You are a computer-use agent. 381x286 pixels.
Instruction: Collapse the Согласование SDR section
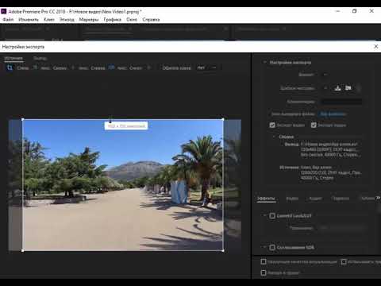click(264, 247)
